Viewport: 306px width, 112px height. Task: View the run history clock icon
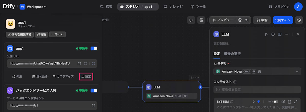(240, 20)
